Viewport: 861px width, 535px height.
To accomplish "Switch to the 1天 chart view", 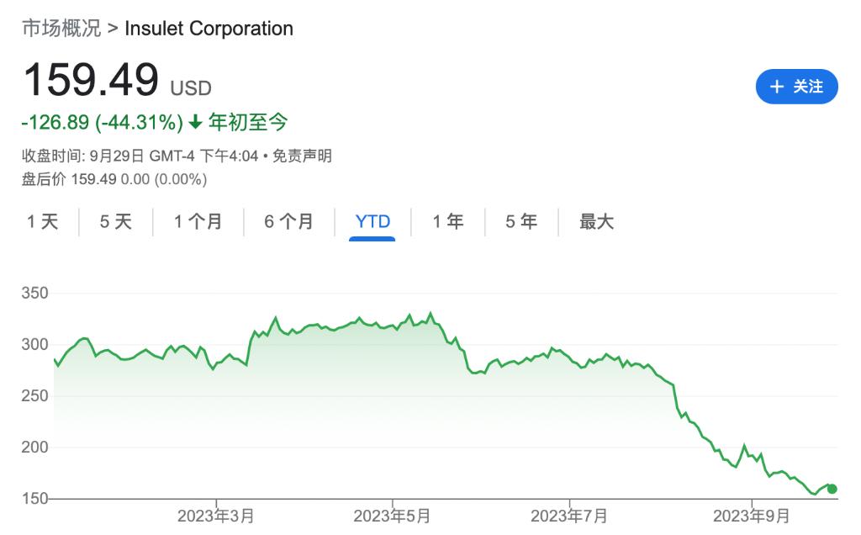I will (x=43, y=221).
